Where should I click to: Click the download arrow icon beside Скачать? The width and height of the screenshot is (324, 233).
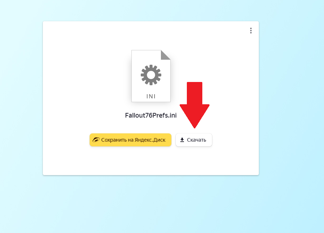click(x=182, y=140)
